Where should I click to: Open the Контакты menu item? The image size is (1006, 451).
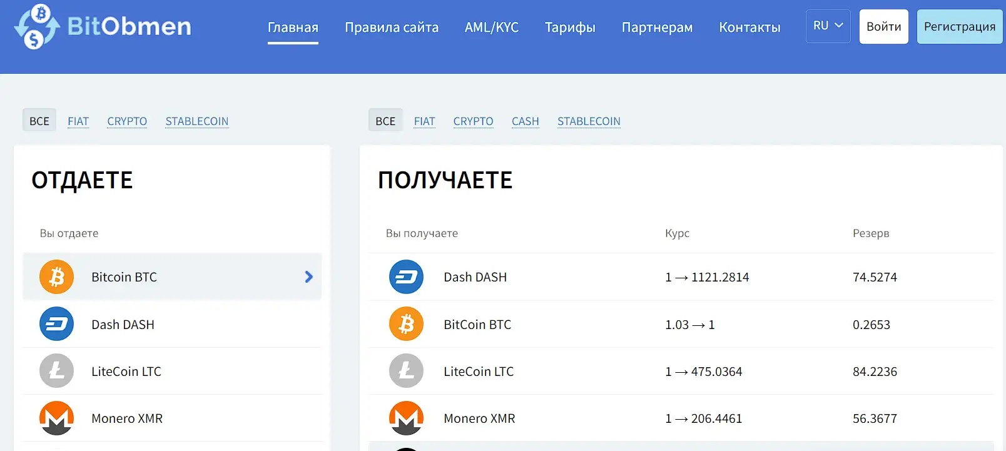pos(749,28)
